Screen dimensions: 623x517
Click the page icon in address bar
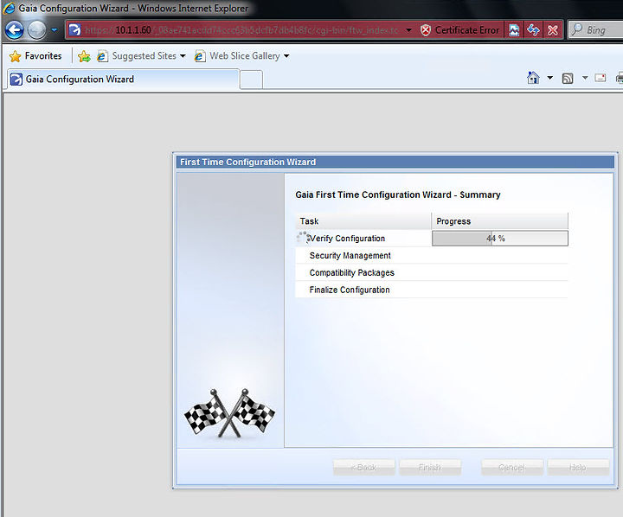pos(74,30)
